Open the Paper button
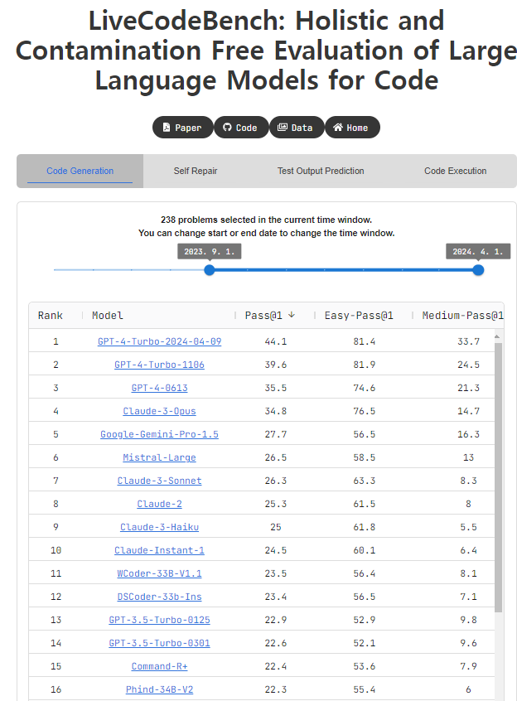The width and height of the screenshot is (517, 701). [183, 128]
